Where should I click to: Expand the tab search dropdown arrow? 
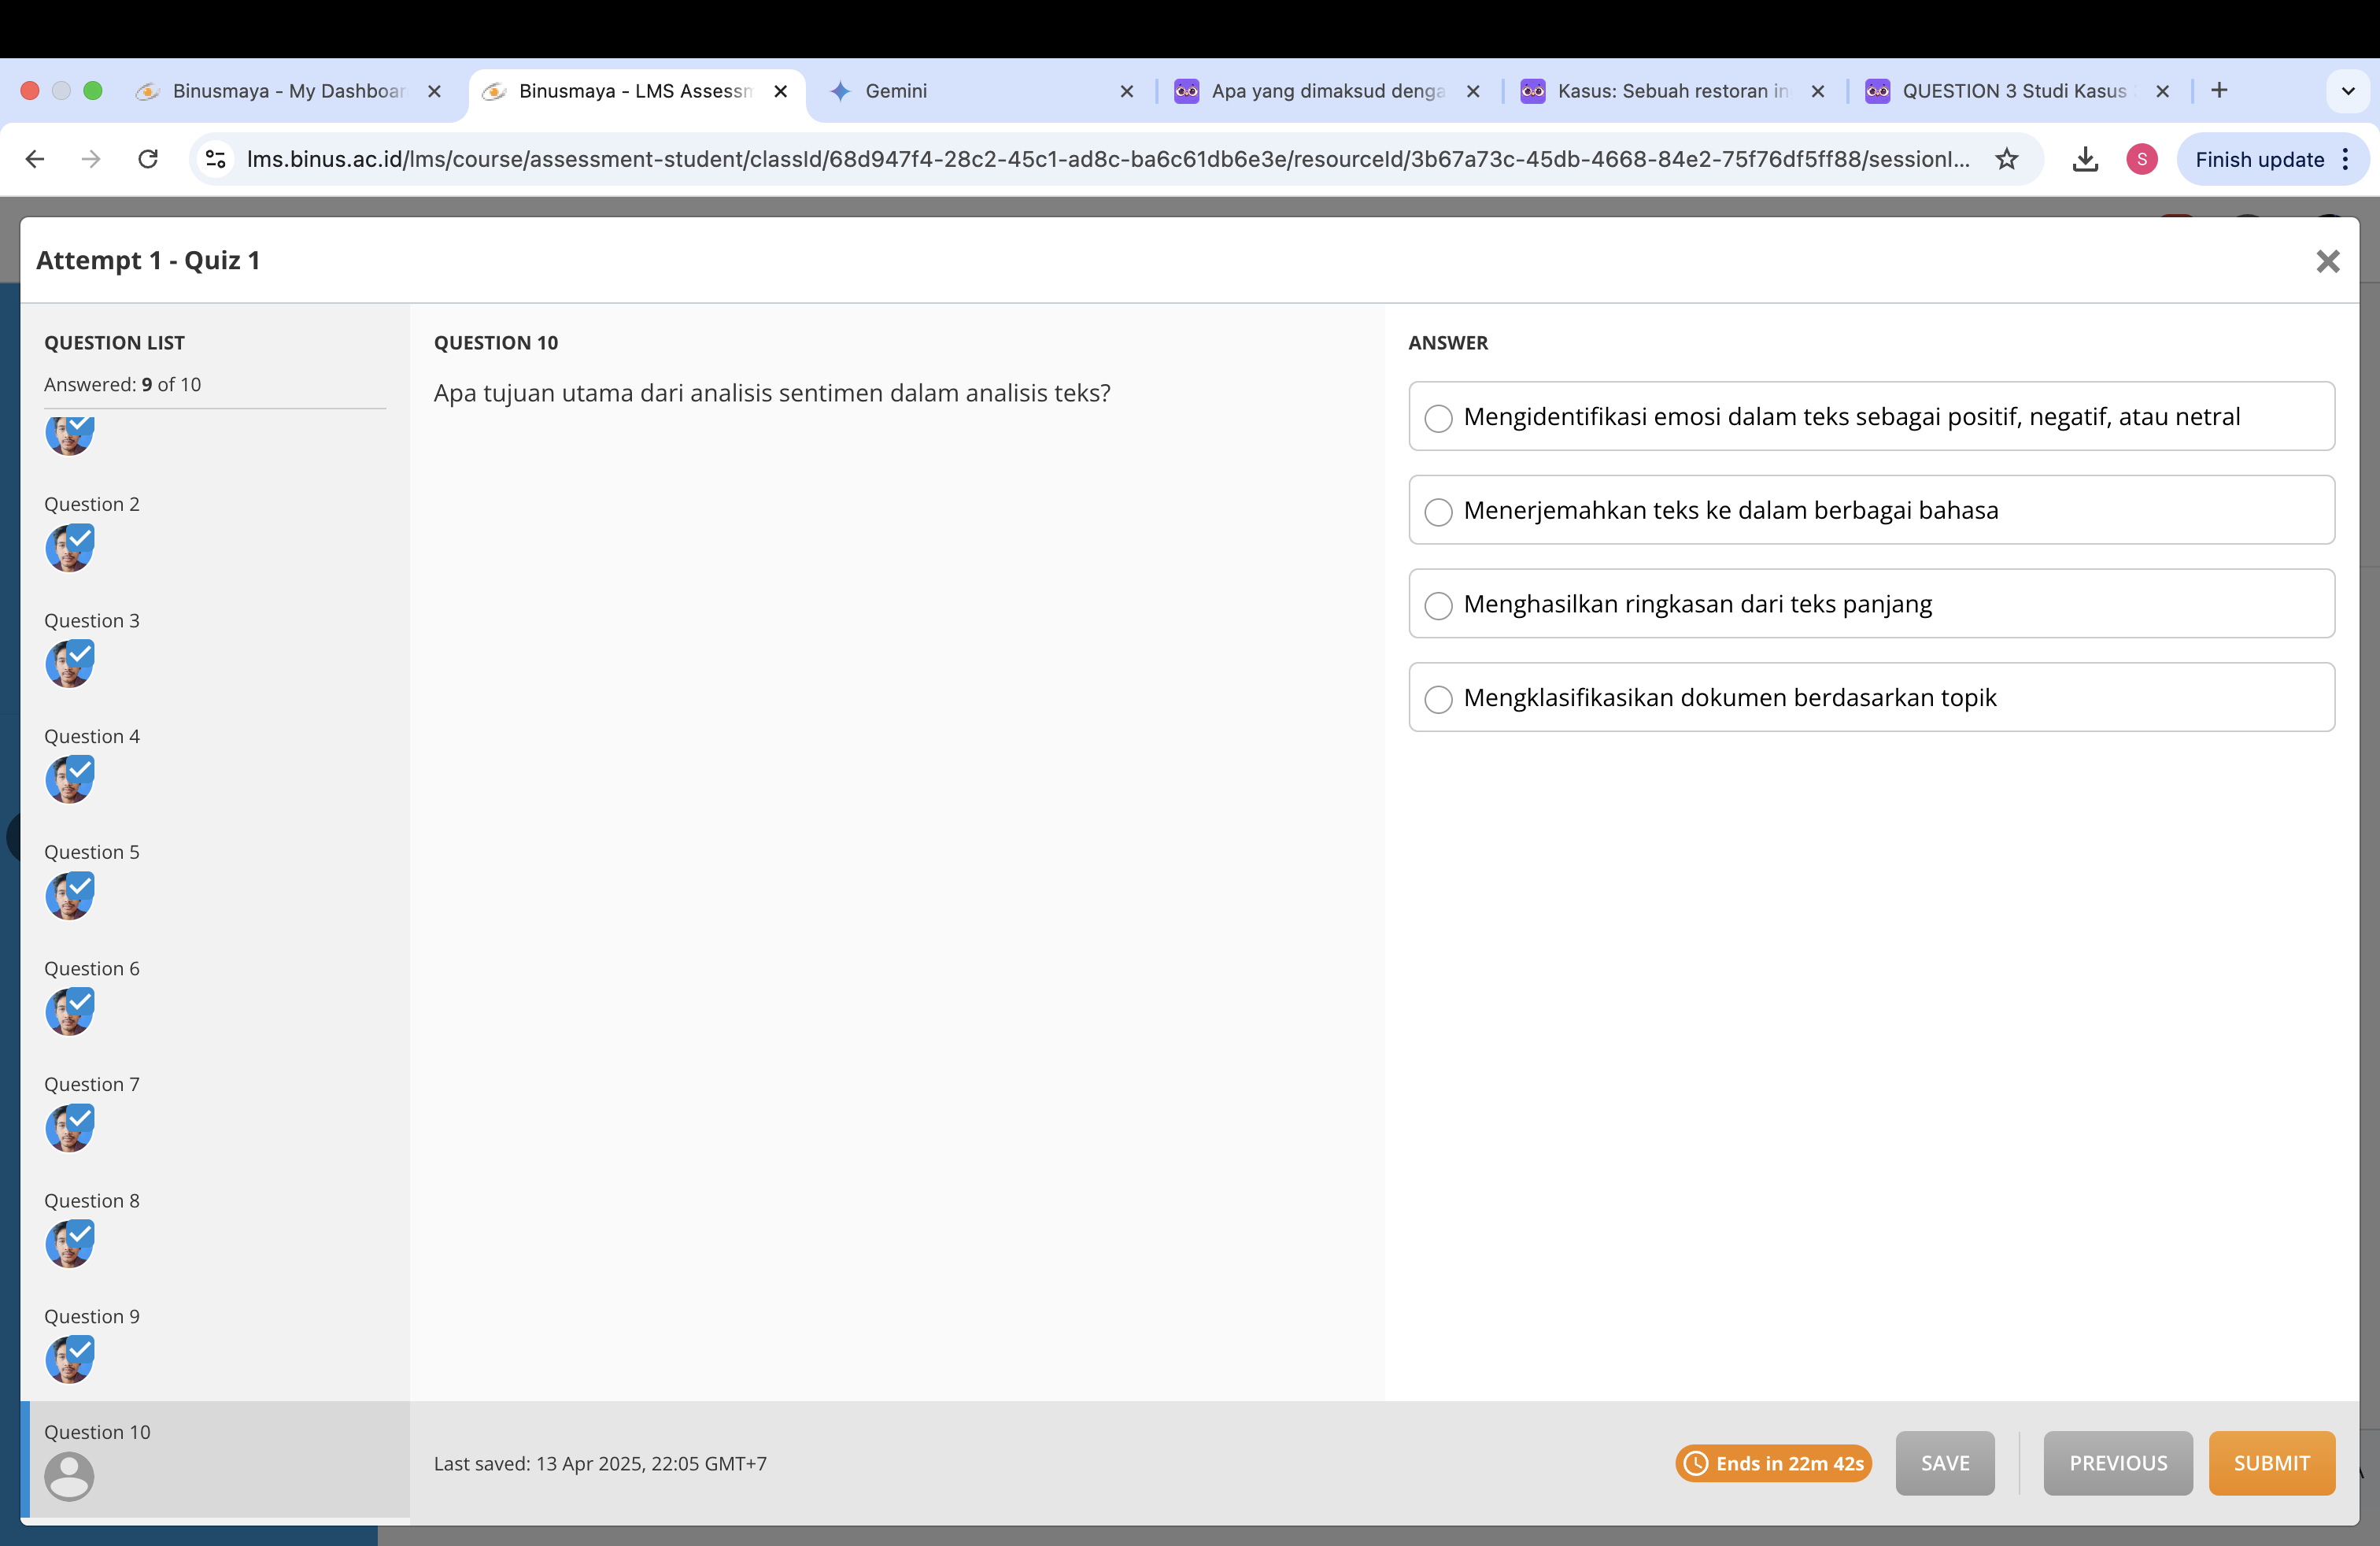[2347, 91]
